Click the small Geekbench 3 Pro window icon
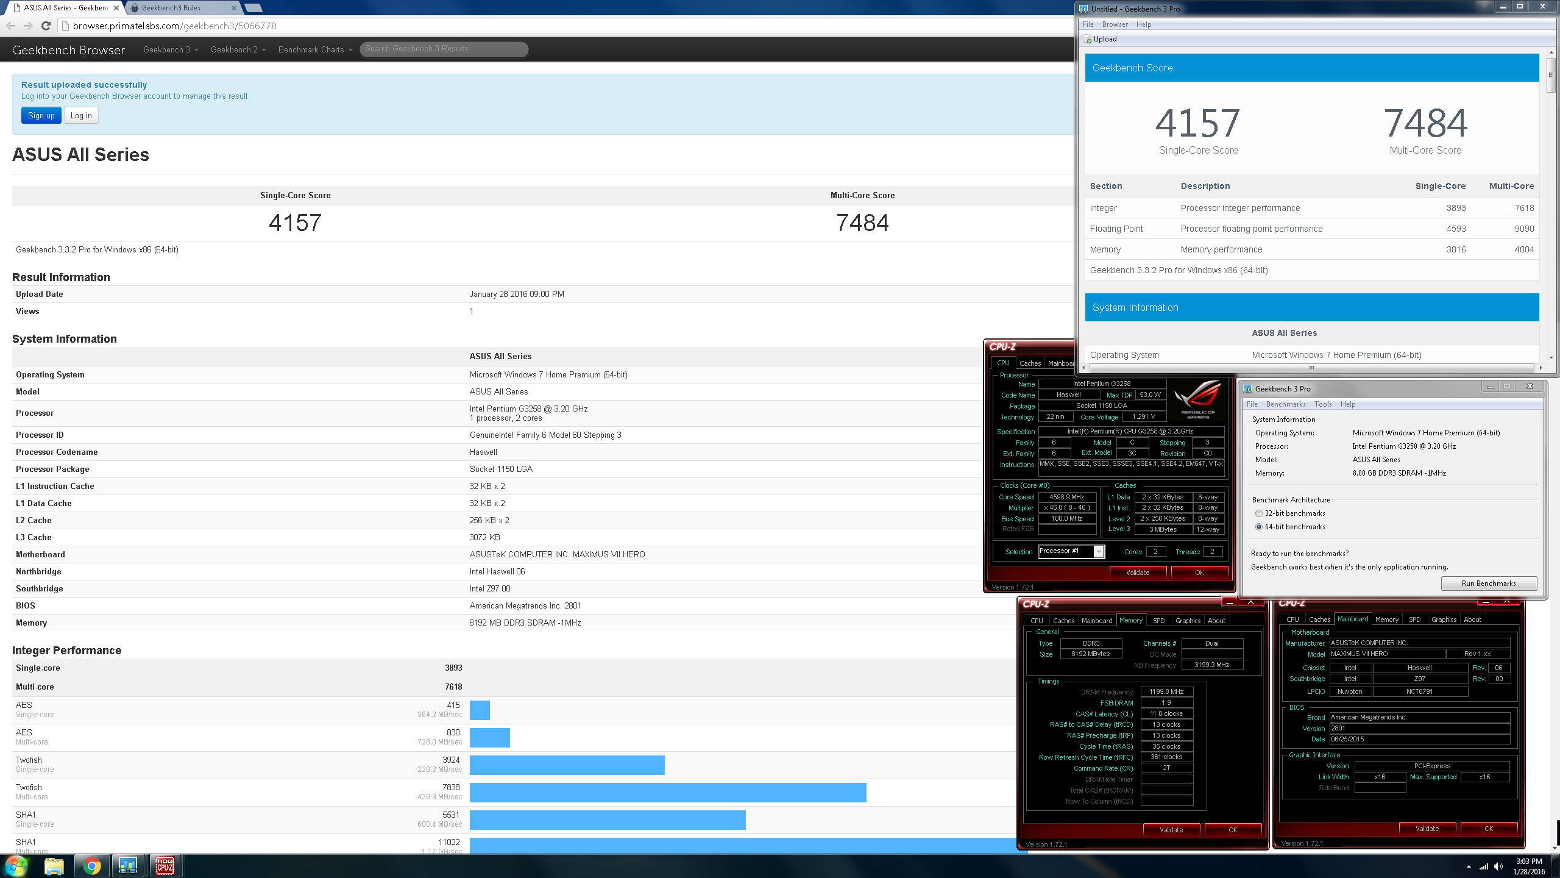This screenshot has height=878, width=1560. (1247, 389)
